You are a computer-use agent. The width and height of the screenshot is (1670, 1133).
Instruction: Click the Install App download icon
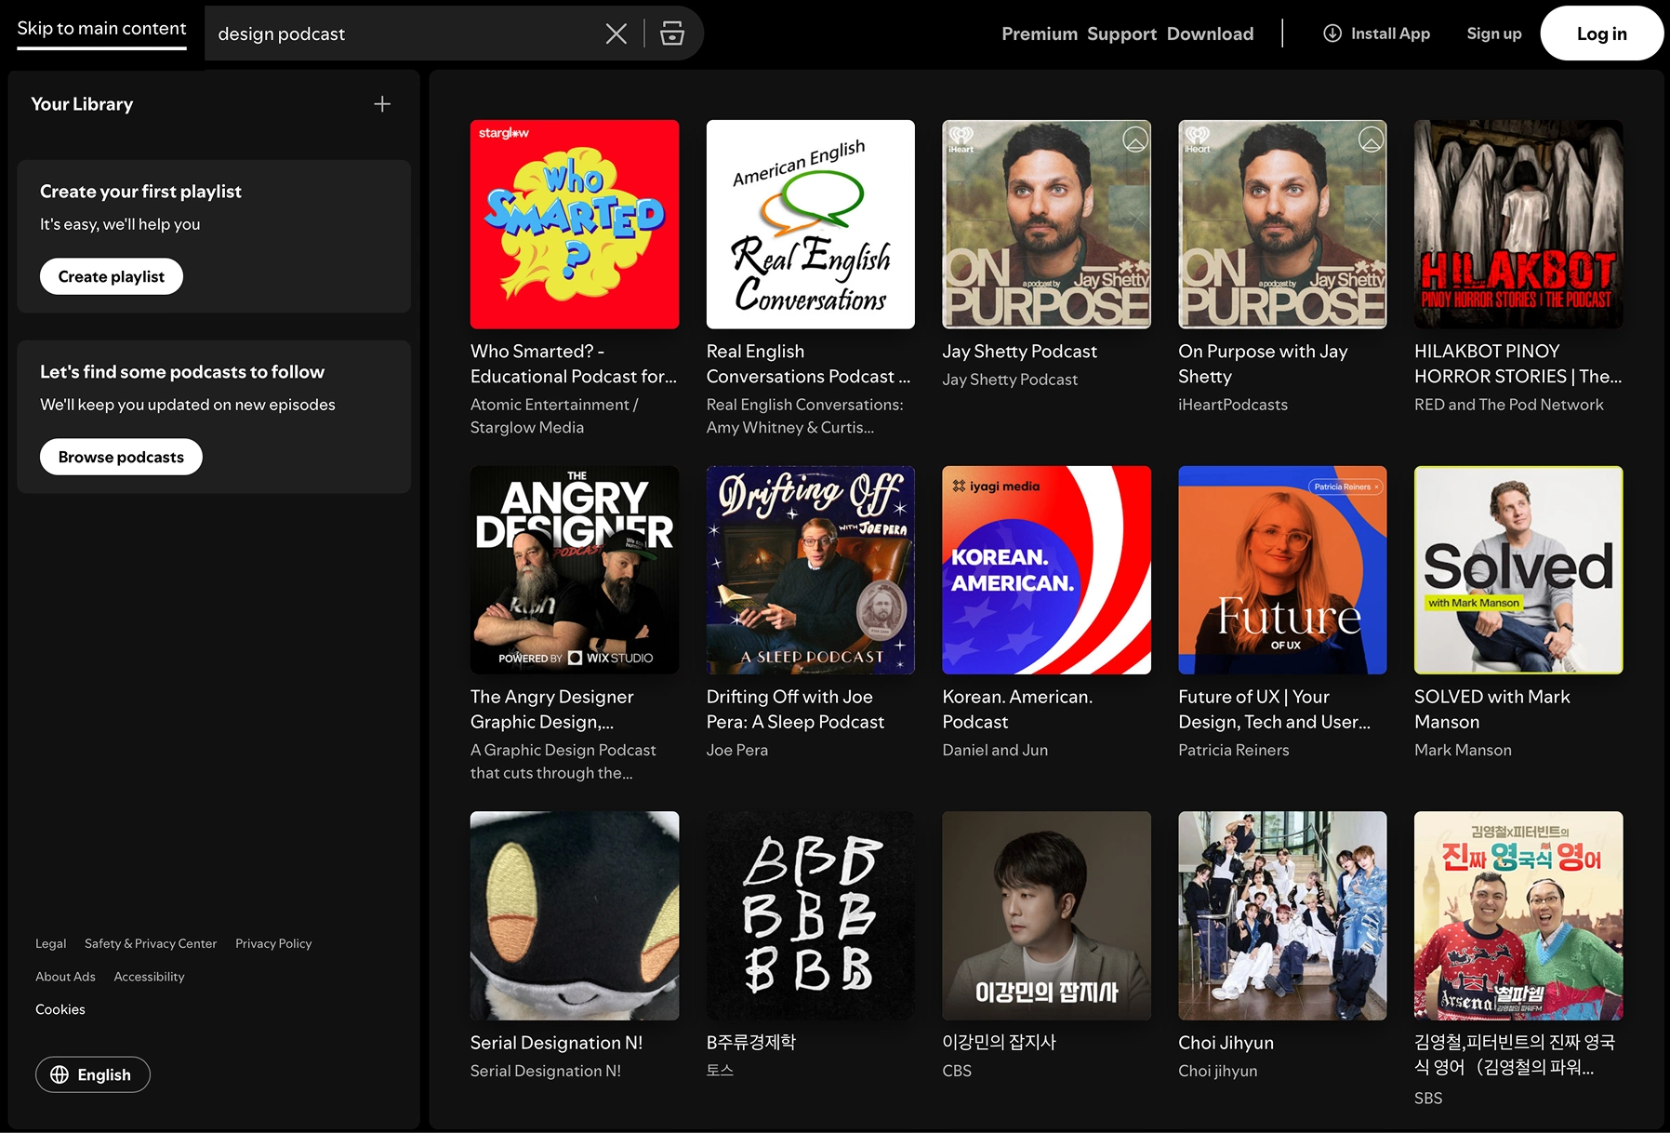pos(1332,33)
